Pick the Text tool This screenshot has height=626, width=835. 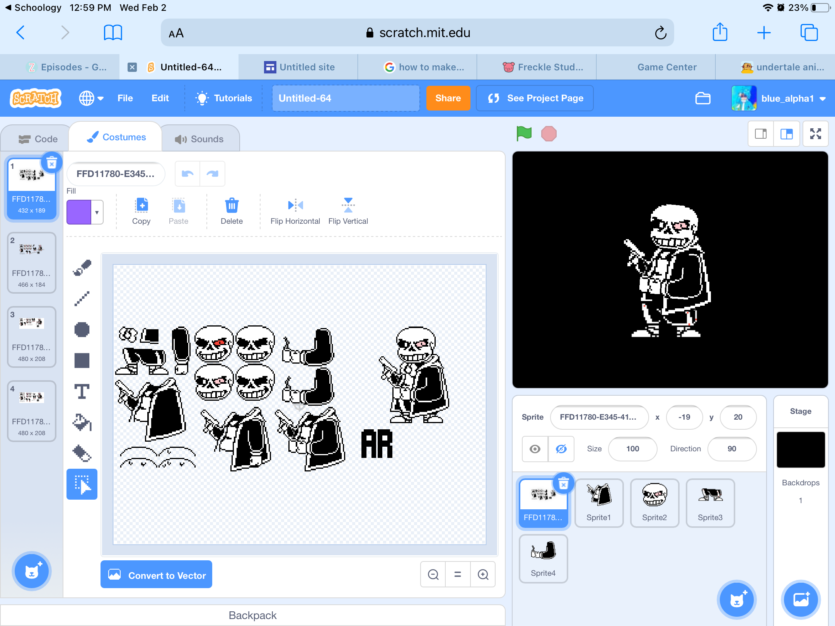(x=82, y=391)
